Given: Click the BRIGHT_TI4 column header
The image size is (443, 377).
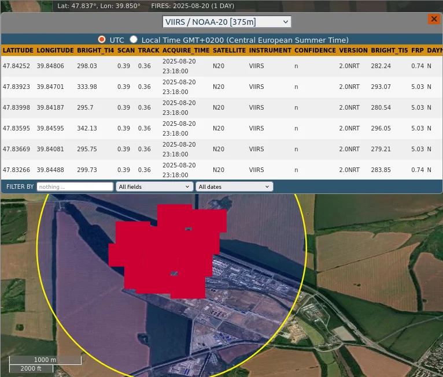Looking at the screenshot, I should coord(95,50).
